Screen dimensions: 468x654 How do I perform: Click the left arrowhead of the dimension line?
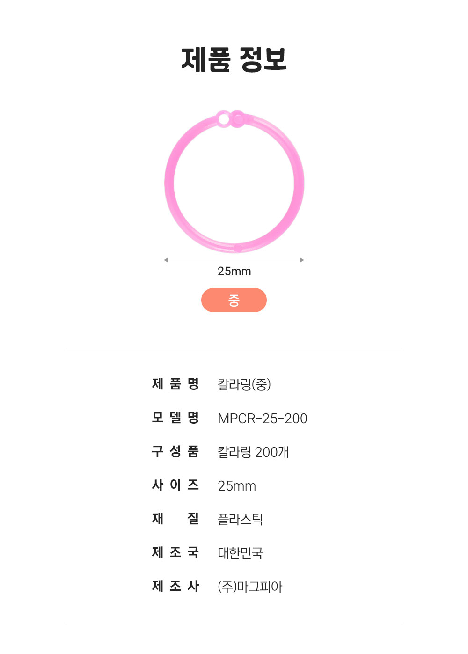click(166, 260)
